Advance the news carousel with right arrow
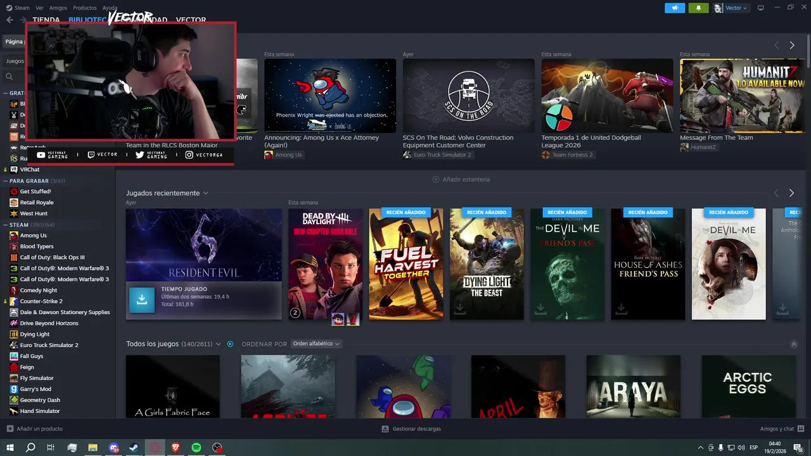The image size is (811, 456). pos(792,45)
